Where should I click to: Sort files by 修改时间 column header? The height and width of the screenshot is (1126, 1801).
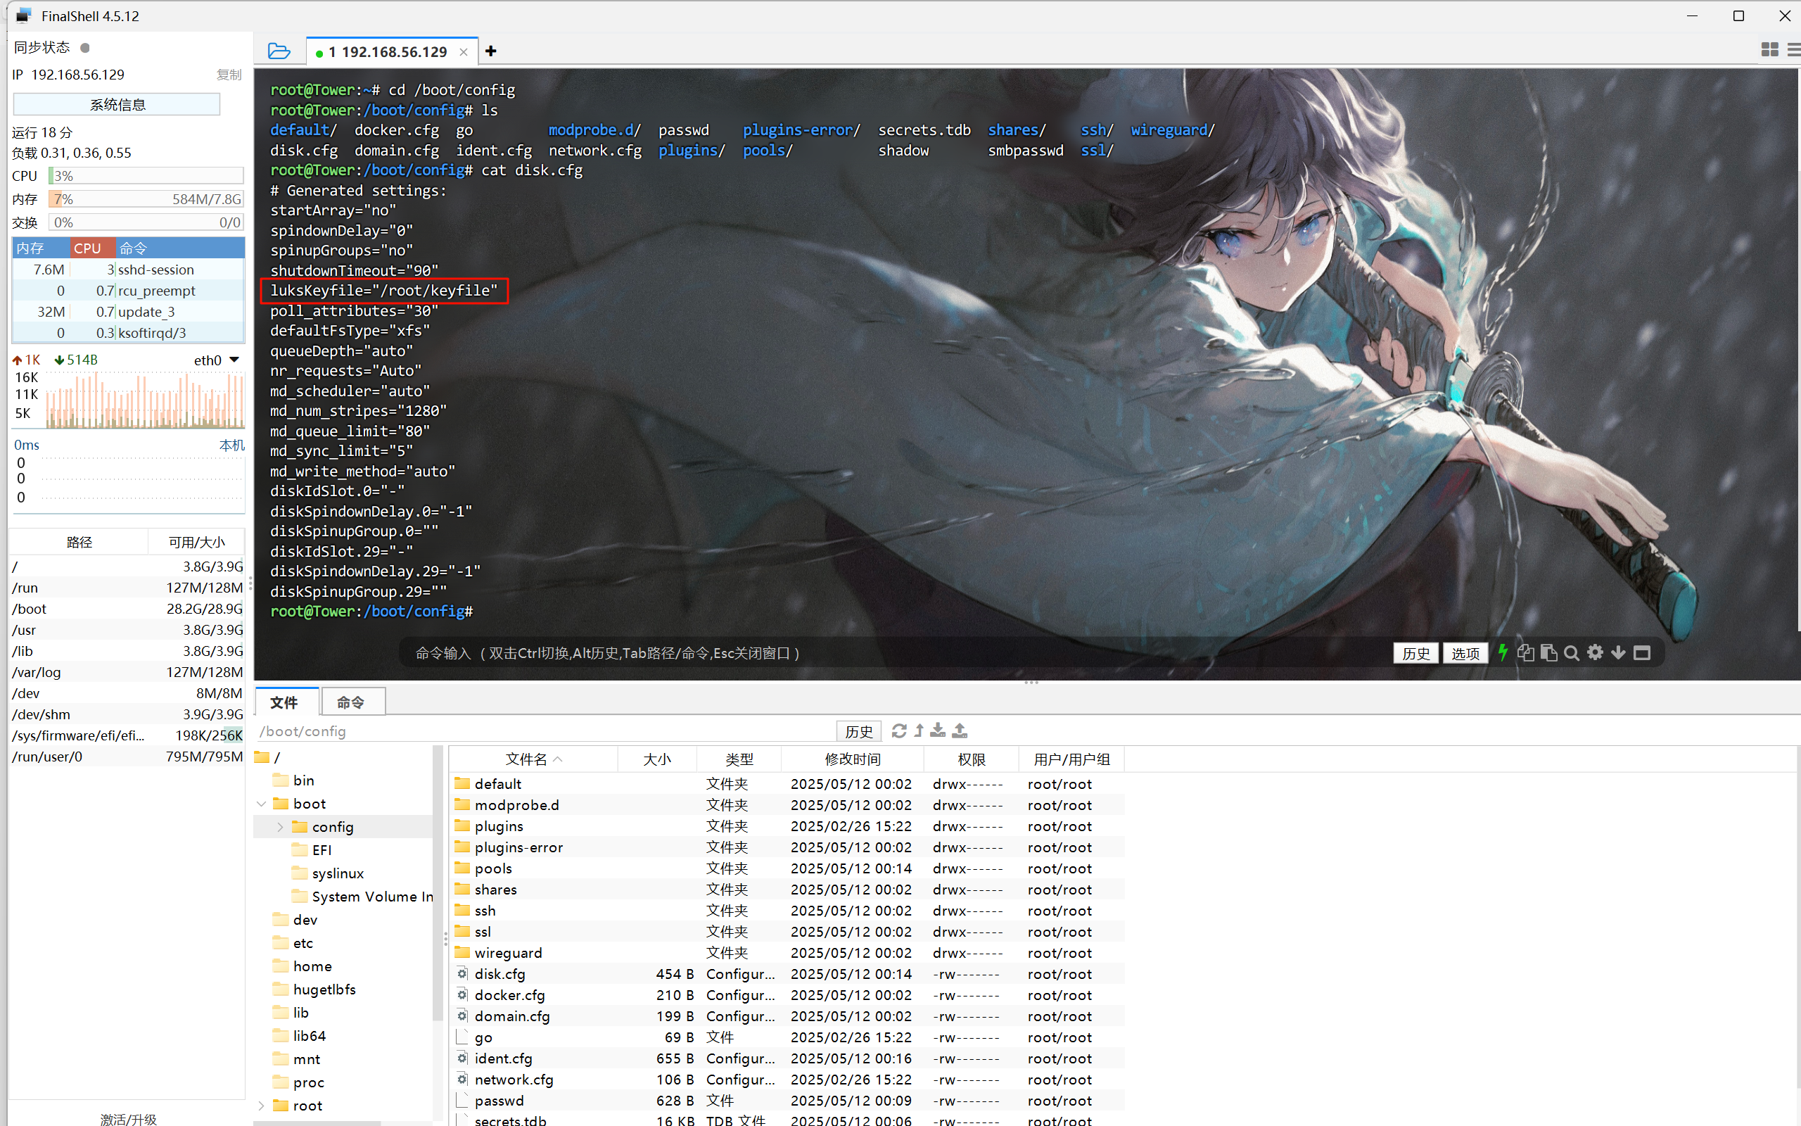point(852,759)
